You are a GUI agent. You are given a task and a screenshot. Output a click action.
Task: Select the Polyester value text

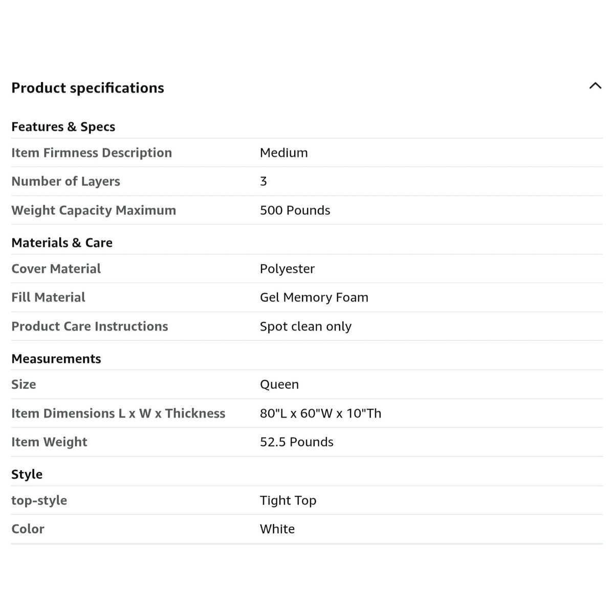tap(287, 269)
